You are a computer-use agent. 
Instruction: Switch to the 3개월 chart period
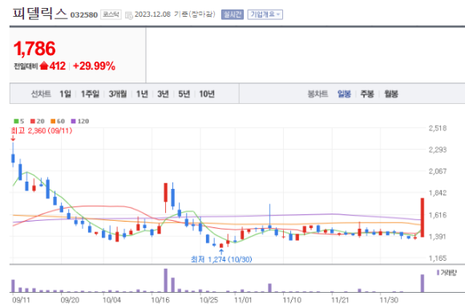coord(118,94)
